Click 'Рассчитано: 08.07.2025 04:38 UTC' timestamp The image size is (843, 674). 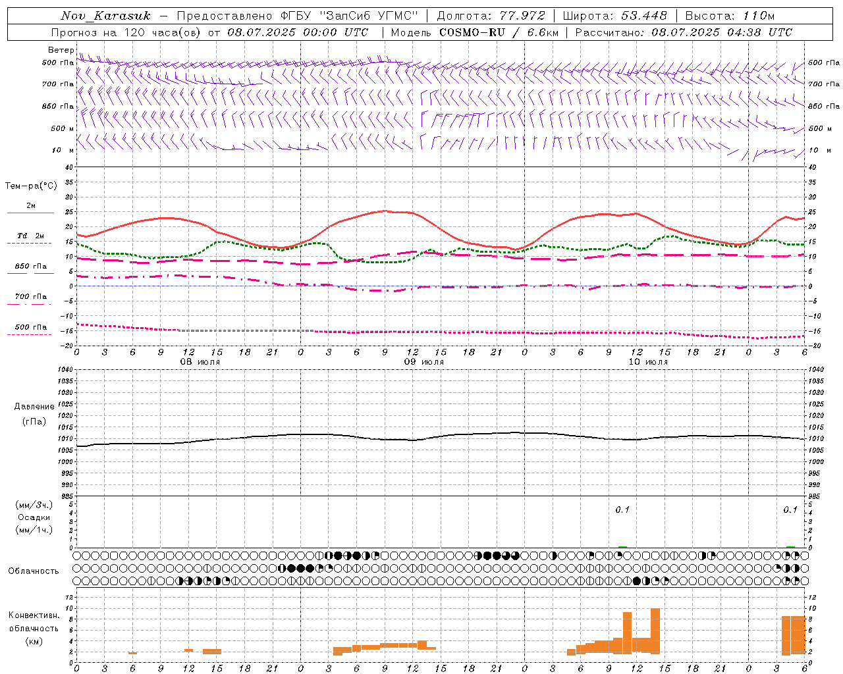coord(684,32)
